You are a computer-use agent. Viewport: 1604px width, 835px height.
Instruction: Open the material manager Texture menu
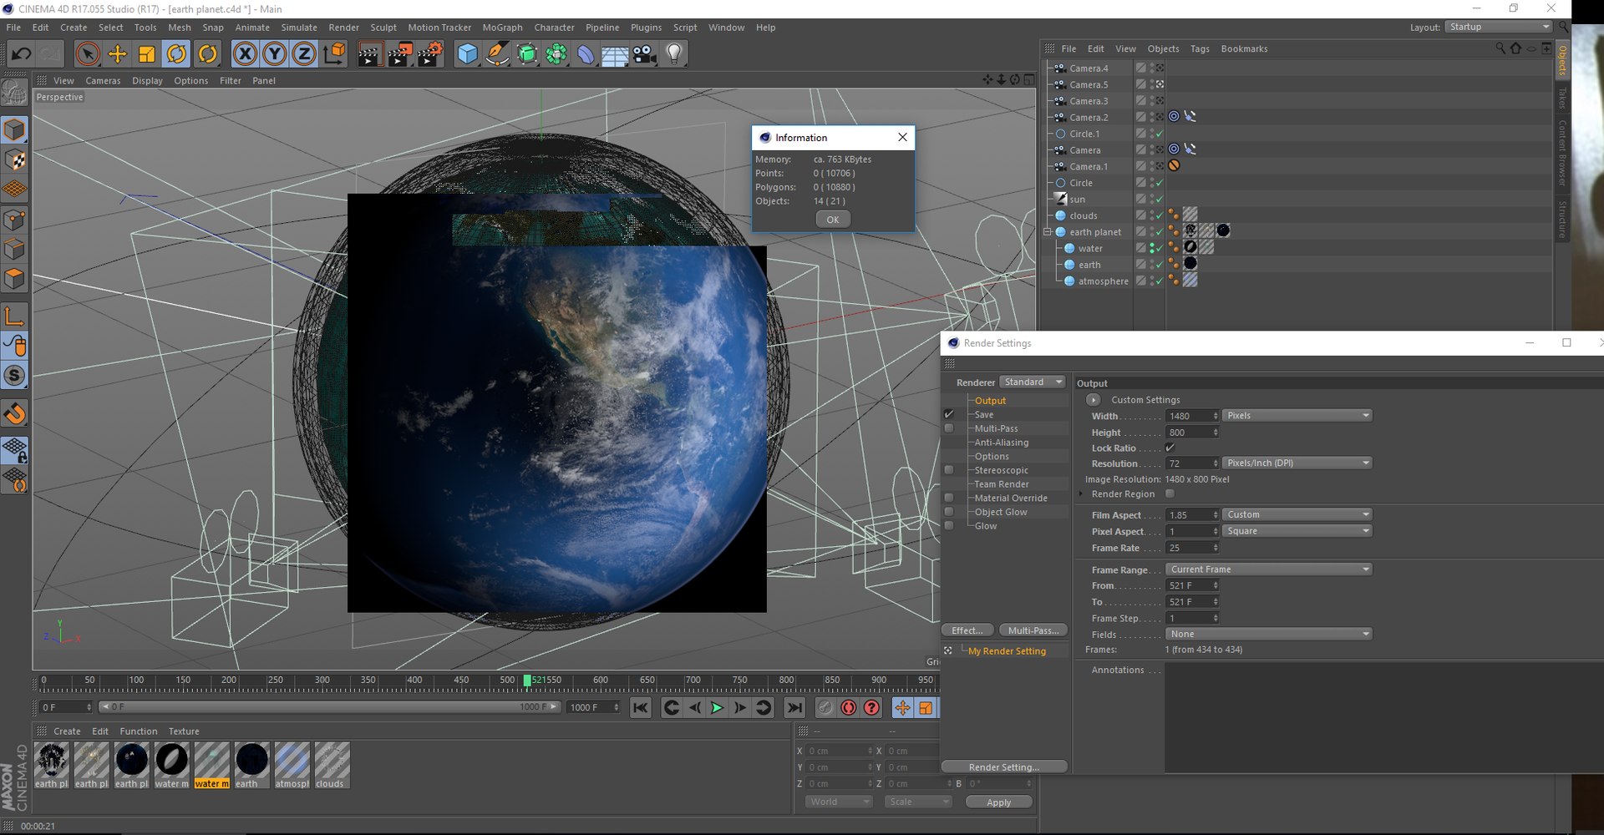184,731
